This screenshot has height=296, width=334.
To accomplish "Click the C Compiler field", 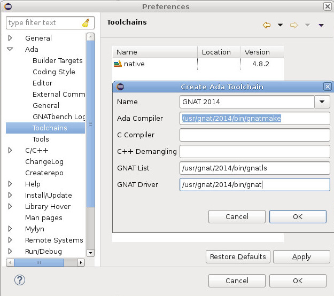I will pyautogui.click(x=255, y=135).
